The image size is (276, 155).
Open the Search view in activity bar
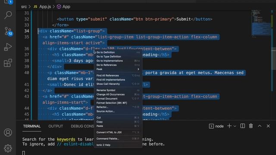[8, 15]
